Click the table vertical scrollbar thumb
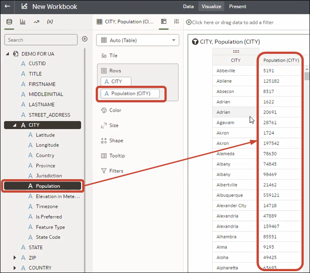The width and height of the screenshot is (310, 273). pos(307,76)
